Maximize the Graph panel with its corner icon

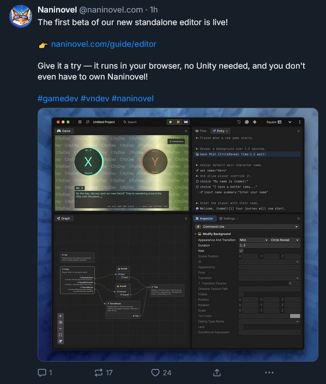click(x=186, y=218)
